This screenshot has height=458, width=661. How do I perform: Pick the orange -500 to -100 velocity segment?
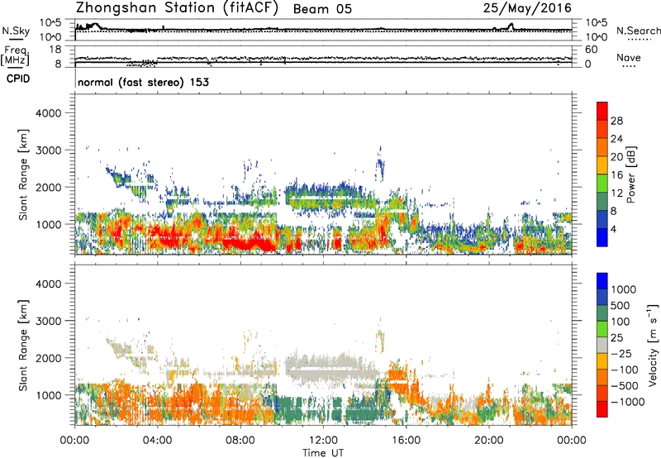[602, 377]
